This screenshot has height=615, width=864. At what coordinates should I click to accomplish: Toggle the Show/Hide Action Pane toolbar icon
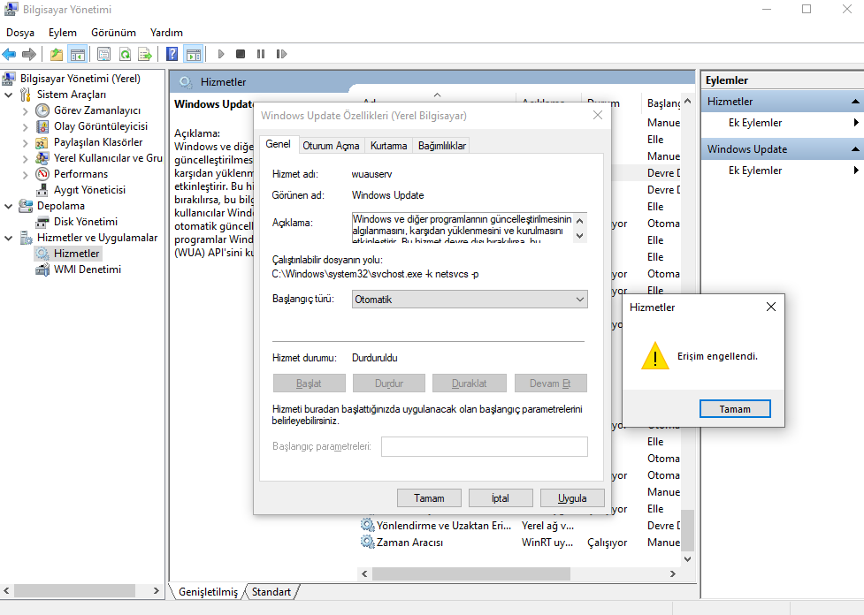point(194,54)
